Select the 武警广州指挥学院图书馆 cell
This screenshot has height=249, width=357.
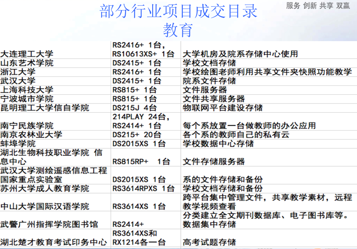tap(49, 224)
